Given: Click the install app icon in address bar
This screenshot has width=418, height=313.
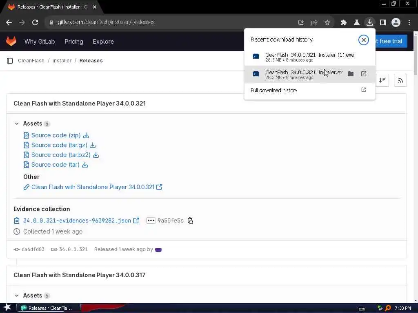Looking at the screenshot, I should point(301,22).
